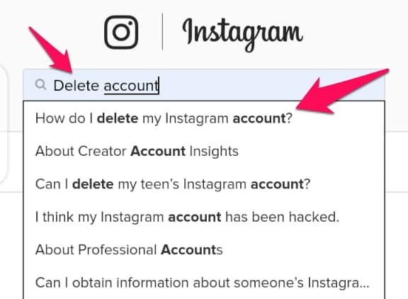Click the Instagram wordmark logo
The width and height of the screenshot is (408, 299).
pyautogui.click(x=242, y=34)
